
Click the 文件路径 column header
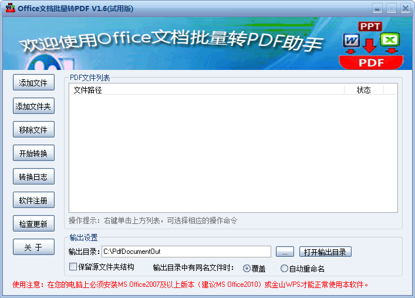[206, 90]
